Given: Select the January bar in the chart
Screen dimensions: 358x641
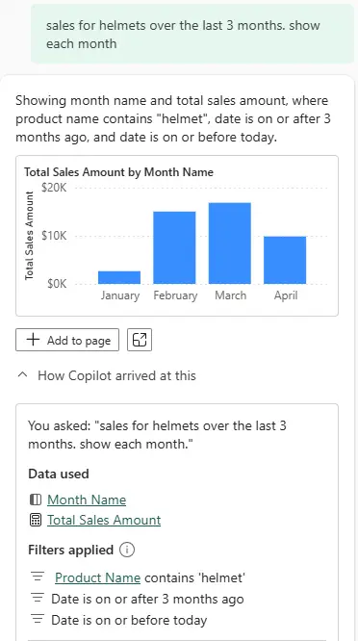Looking at the screenshot, I should tap(119, 277).
